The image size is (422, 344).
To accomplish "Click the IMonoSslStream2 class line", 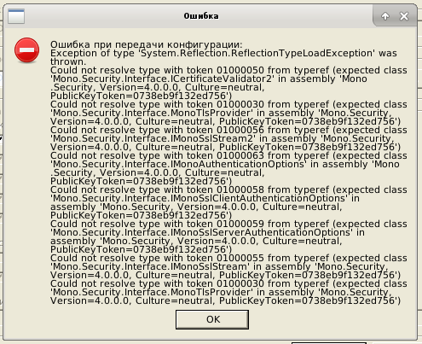I will pos(223,138).
